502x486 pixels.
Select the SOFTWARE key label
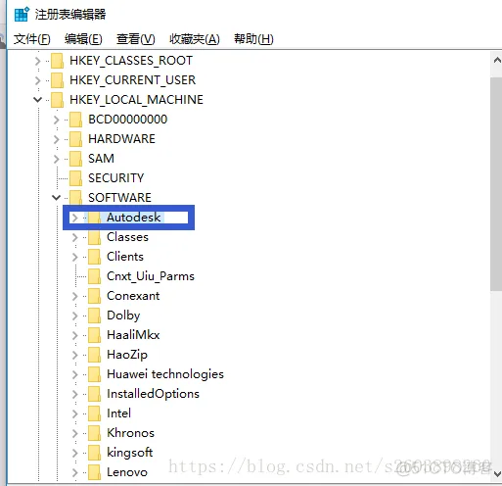pyautogui.click(x=119, y=198)
